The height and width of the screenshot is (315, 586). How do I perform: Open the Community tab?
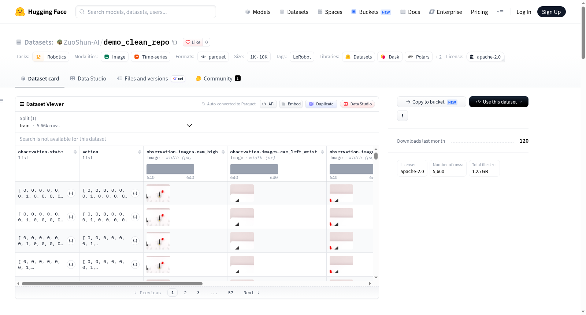[218, 79]
